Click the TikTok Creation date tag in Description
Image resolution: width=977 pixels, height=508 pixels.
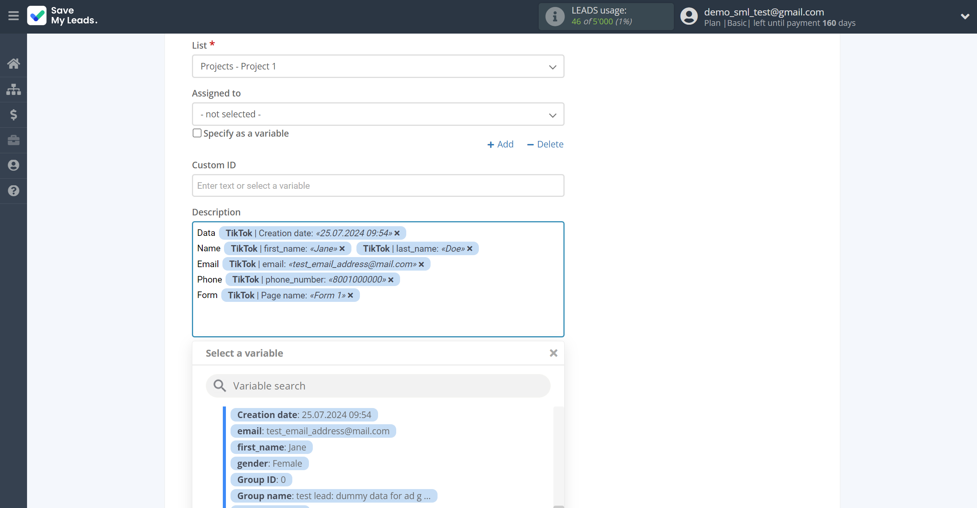(312, 233)
